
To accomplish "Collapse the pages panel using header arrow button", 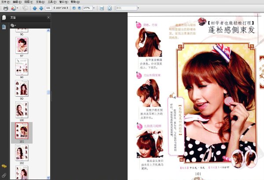I will point(48,18).
